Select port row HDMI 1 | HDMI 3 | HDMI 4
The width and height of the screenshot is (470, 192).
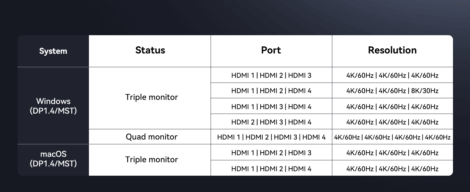[271, 107]
